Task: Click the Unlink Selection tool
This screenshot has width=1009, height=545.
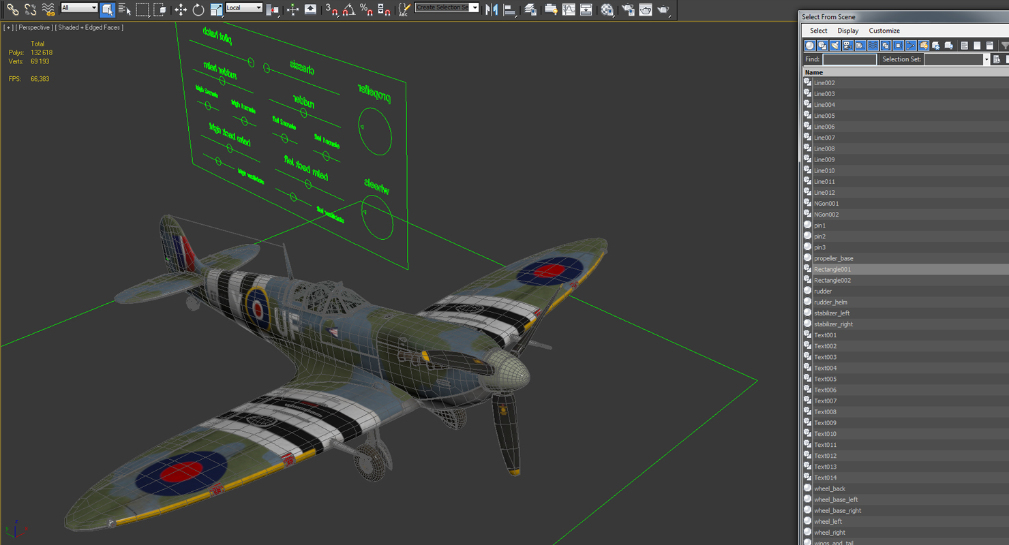Action: [31, 10]
